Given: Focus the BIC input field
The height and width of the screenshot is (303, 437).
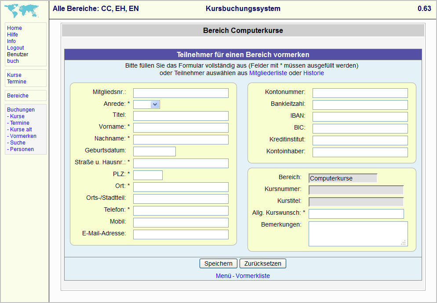Looking at the screenshot, I should [360, 129].
